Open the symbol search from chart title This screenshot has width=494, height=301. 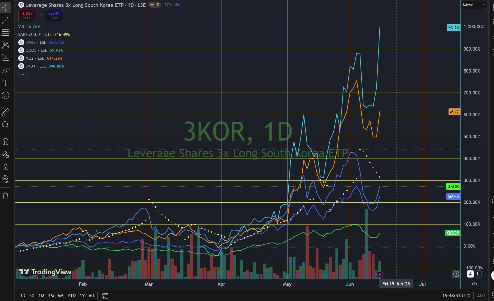tap(86, 5)
